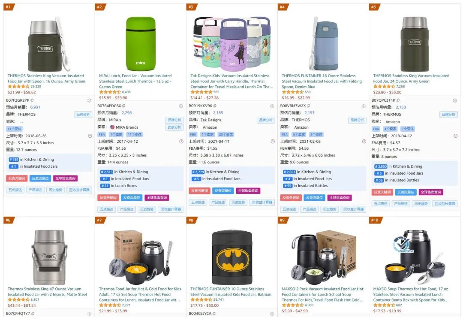This screenshot has height=317, width=463.
Task: Open 五点描述 tab on THERMOS FUNTAINER 16 Ounce card
Action: coord(289,209)
